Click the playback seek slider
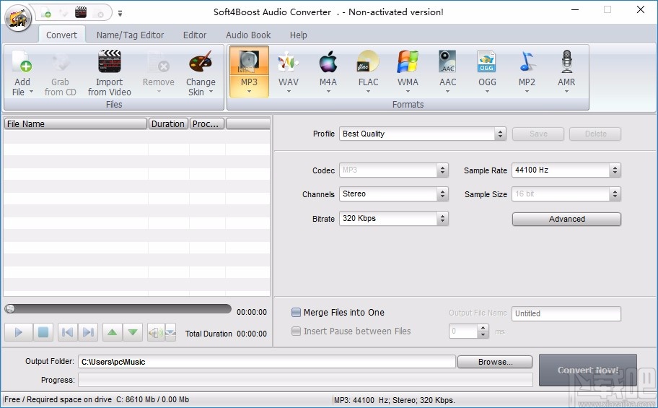Image resolution: width=658 pixels, height=408 pixels. pos(119,309)
